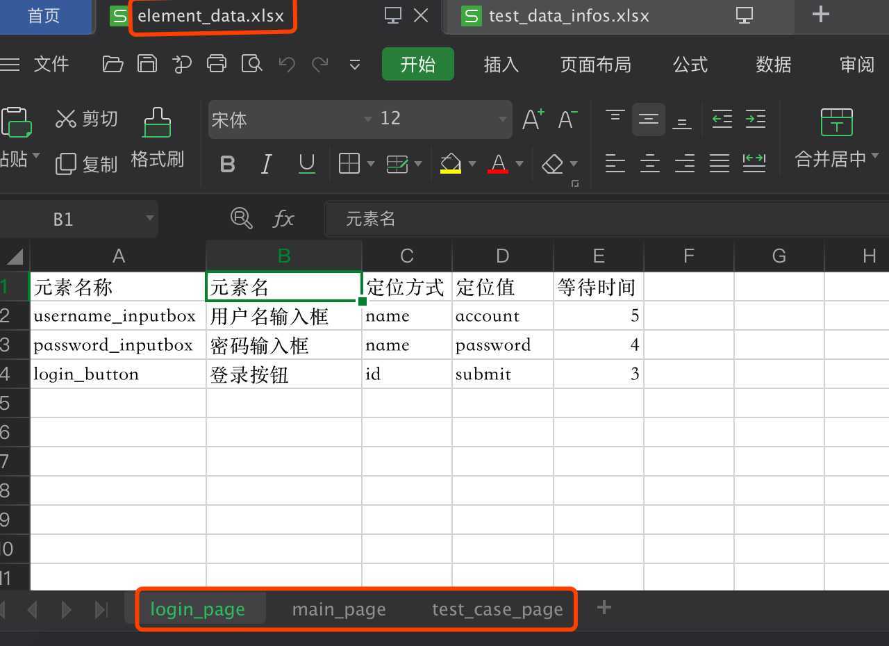Select the test_case_page sheet tab

(x=497, y=609)
